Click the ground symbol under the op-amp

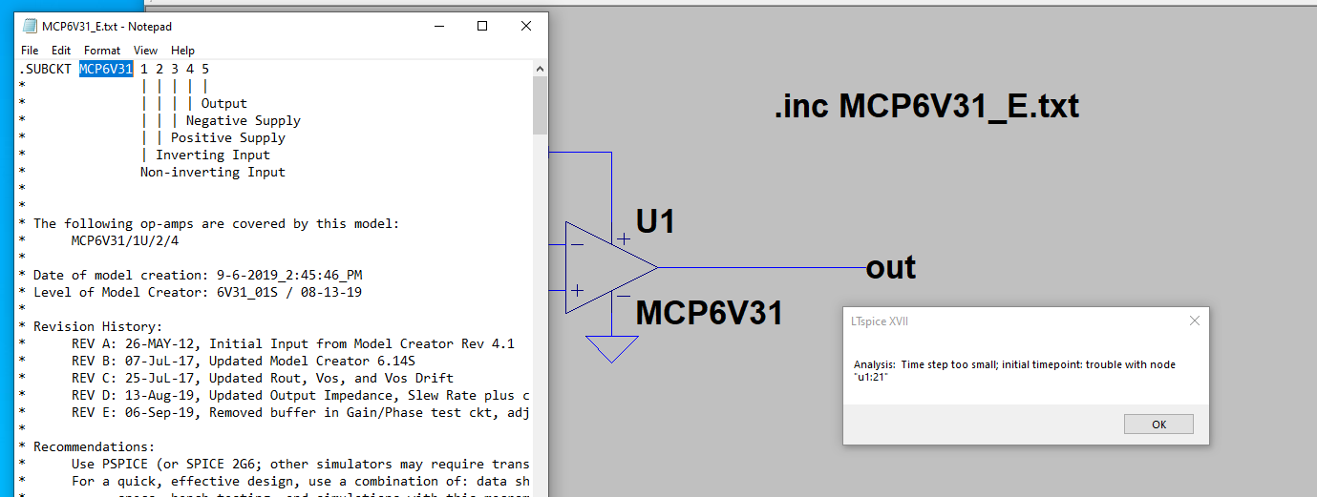pos(611,348)
